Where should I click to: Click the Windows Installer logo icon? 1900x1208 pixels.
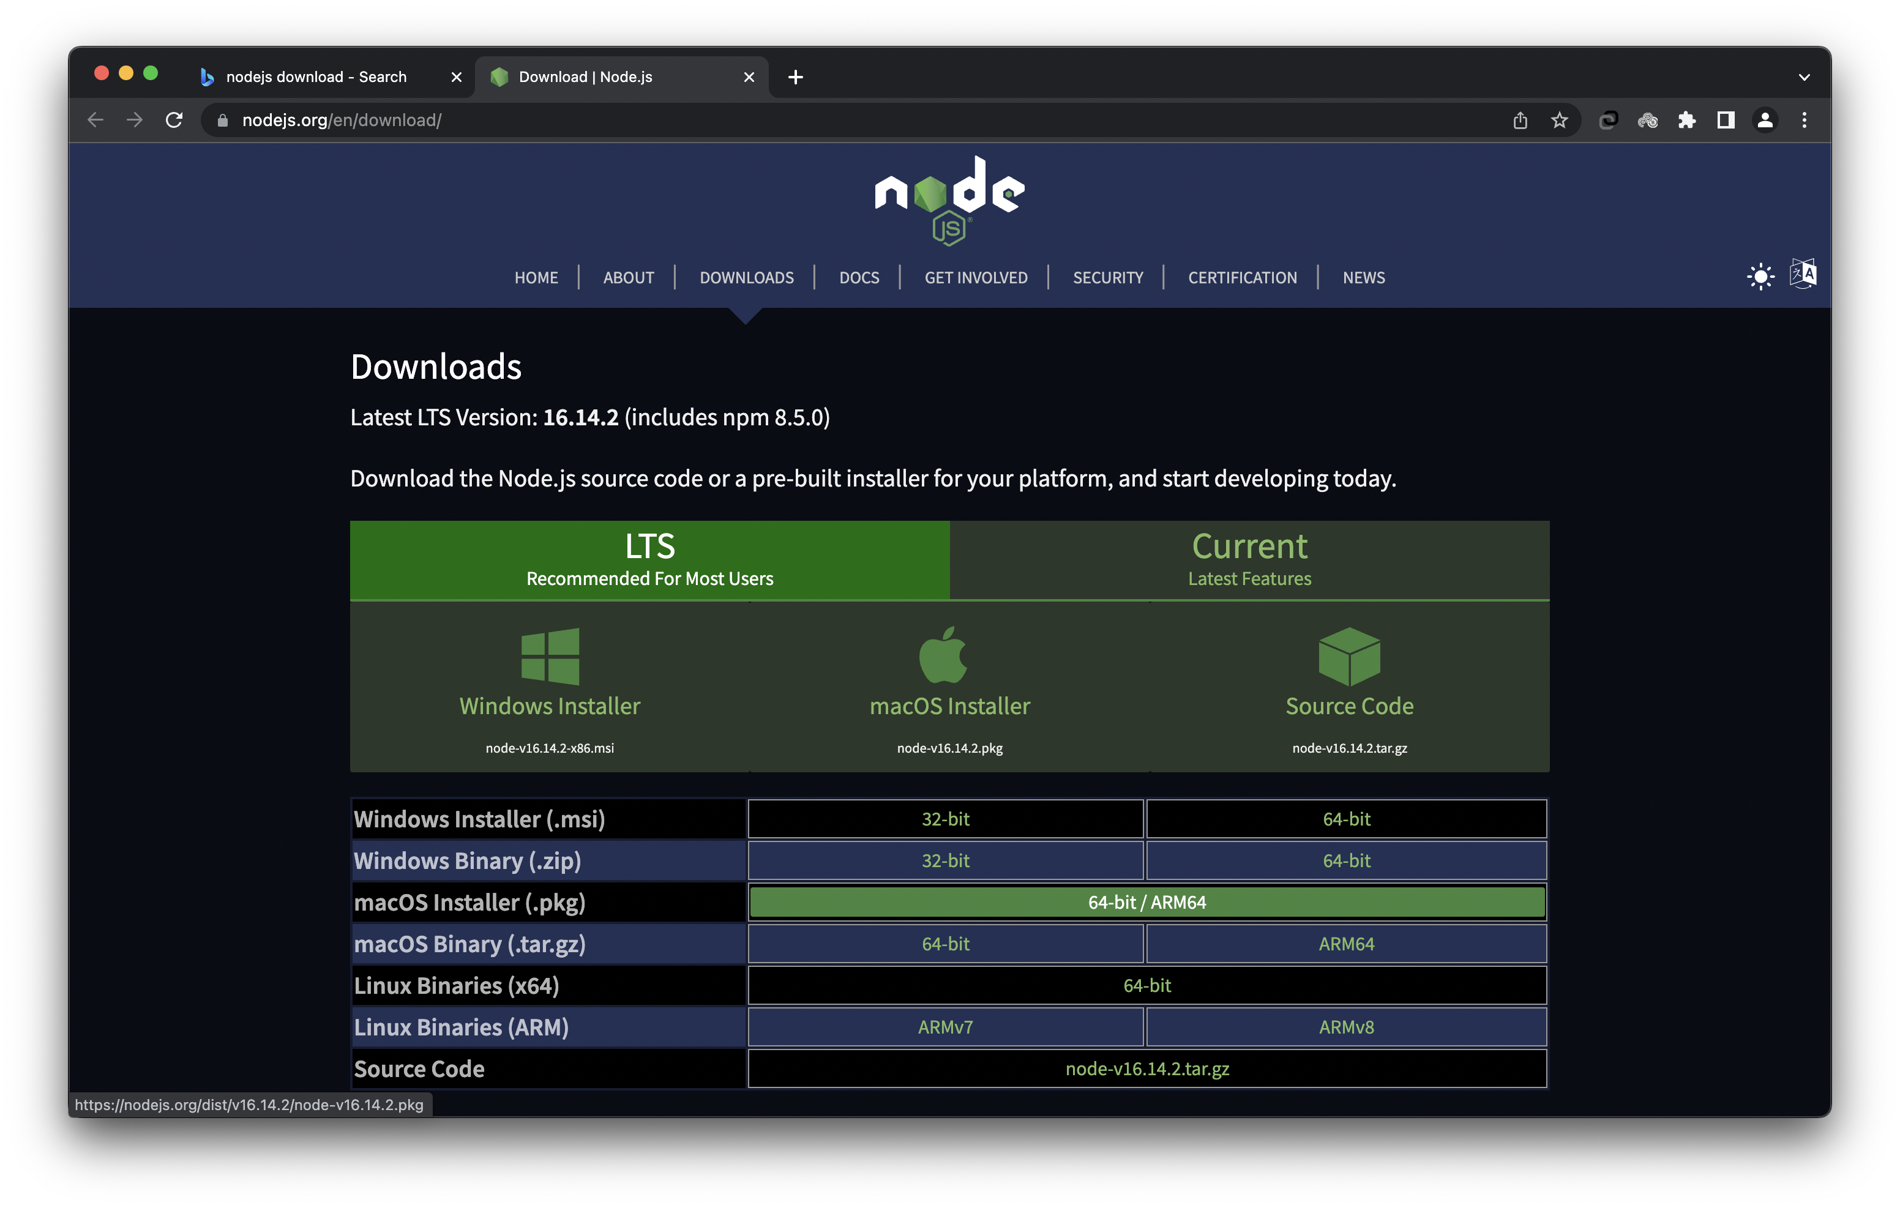click(550, 655)
